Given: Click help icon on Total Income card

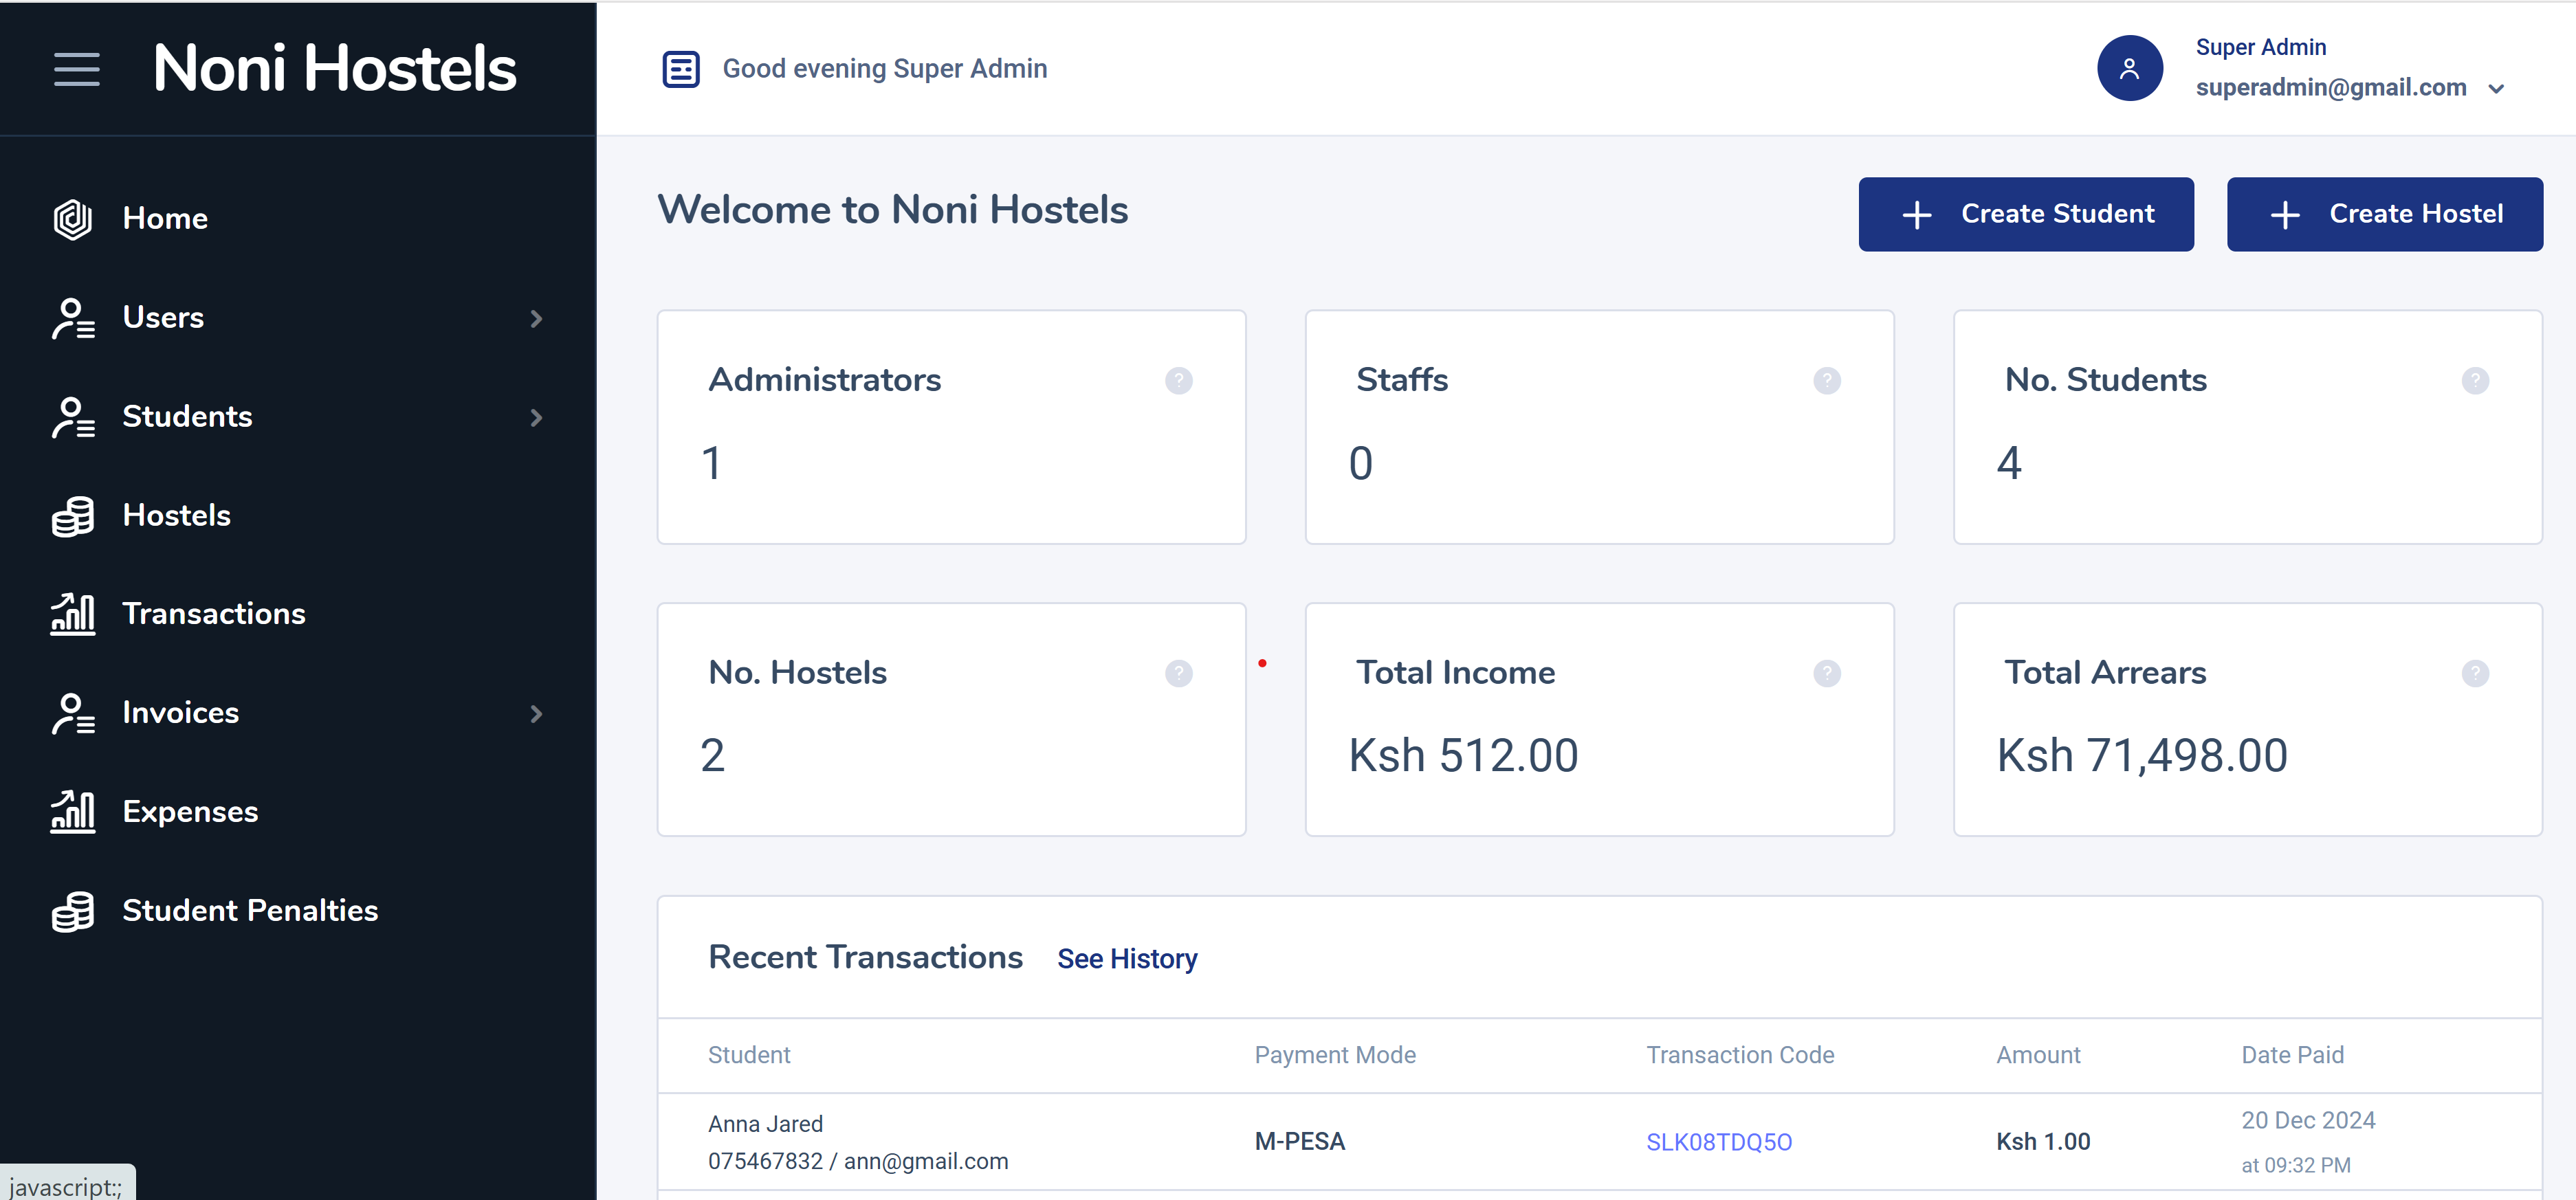Looking at the screenshot, I should coord(1826,673).
